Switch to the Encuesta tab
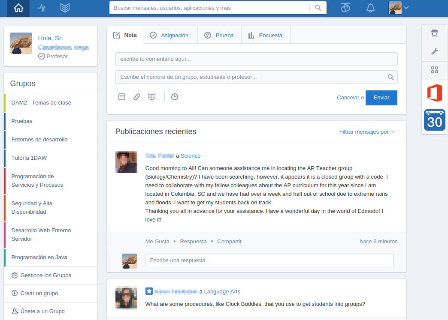This screenshot has width=448, height=320. coord(266,36)
